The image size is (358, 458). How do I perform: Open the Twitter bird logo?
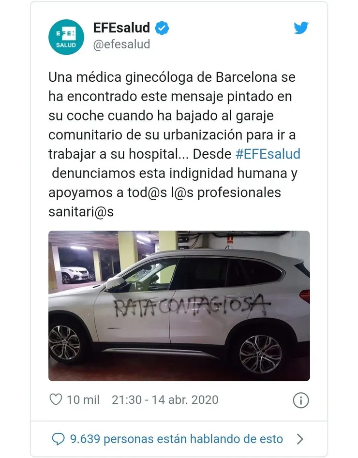[301, 28]
